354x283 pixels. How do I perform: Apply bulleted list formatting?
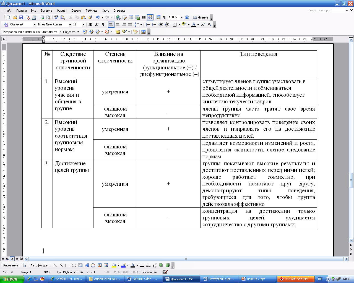[x=154, y=25]
